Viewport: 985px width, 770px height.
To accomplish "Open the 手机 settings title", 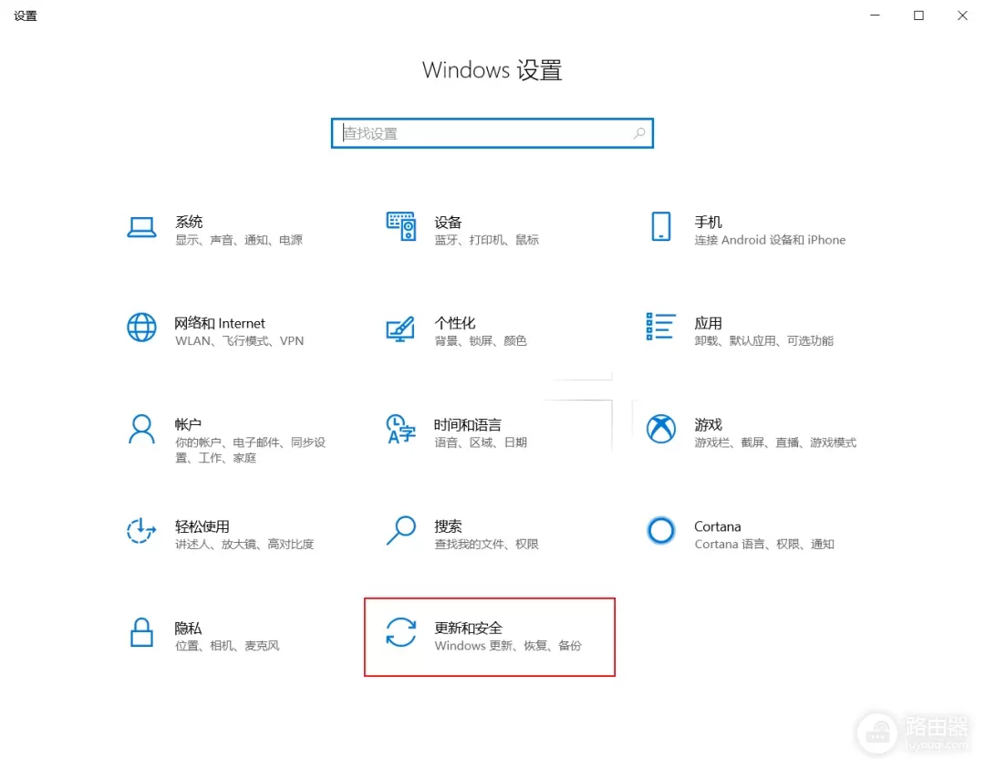I will click(x=708, y=222).
